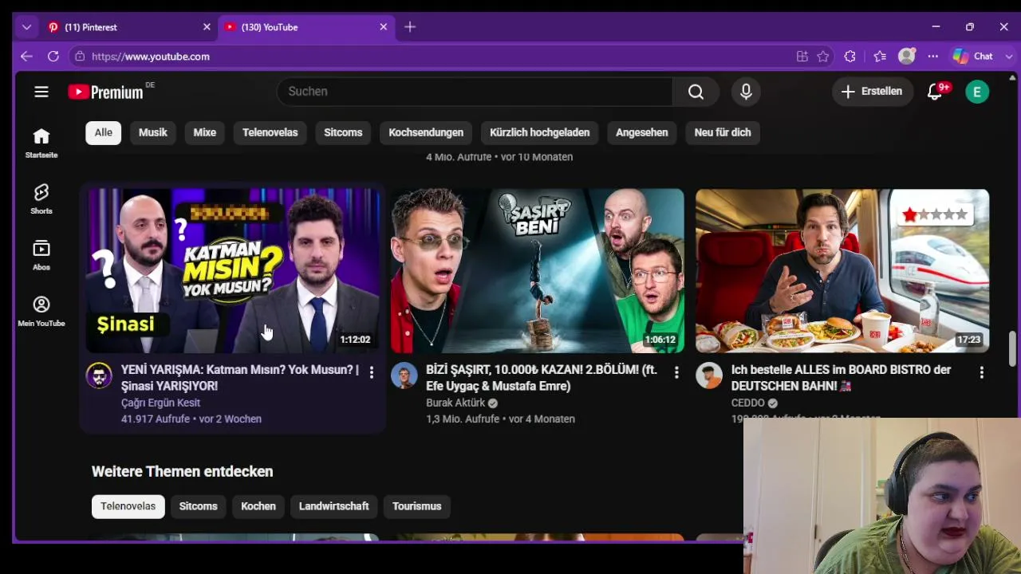Viewport: 1021px width, 574px height.
Task: Click the text 41.917 Aufrufe • vor 2 Wochen
Action: point(191,419)
